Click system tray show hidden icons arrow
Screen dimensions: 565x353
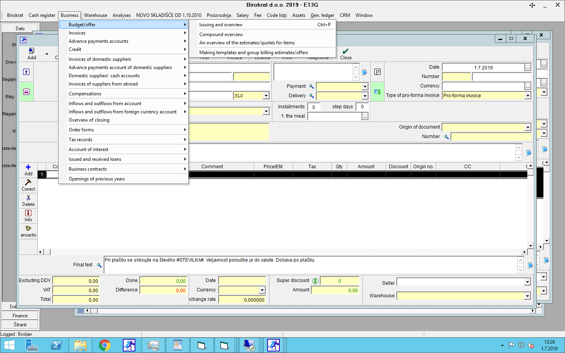(502, 346)
